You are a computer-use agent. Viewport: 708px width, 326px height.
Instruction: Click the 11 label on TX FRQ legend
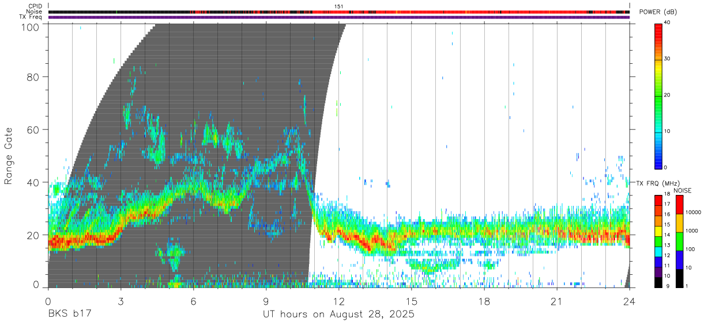click(668, 266)
